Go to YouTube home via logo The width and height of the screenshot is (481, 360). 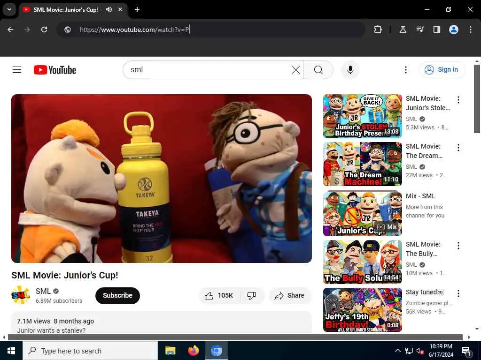55,70
